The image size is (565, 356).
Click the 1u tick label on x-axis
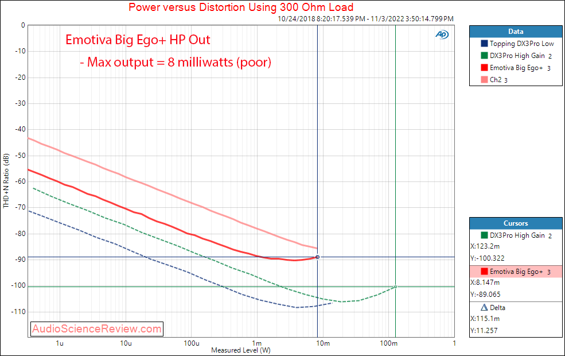tap(60, 343)
